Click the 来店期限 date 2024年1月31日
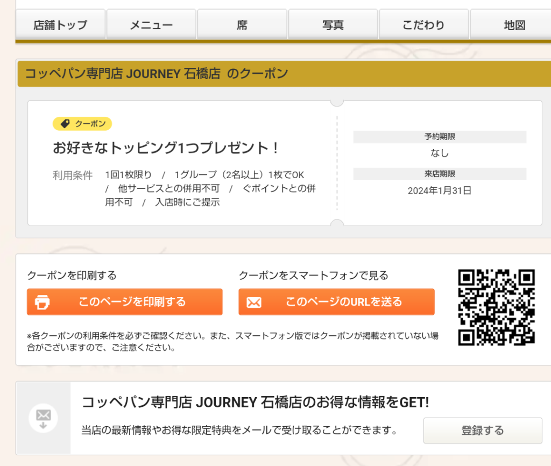551x466 pixels. 440,190
